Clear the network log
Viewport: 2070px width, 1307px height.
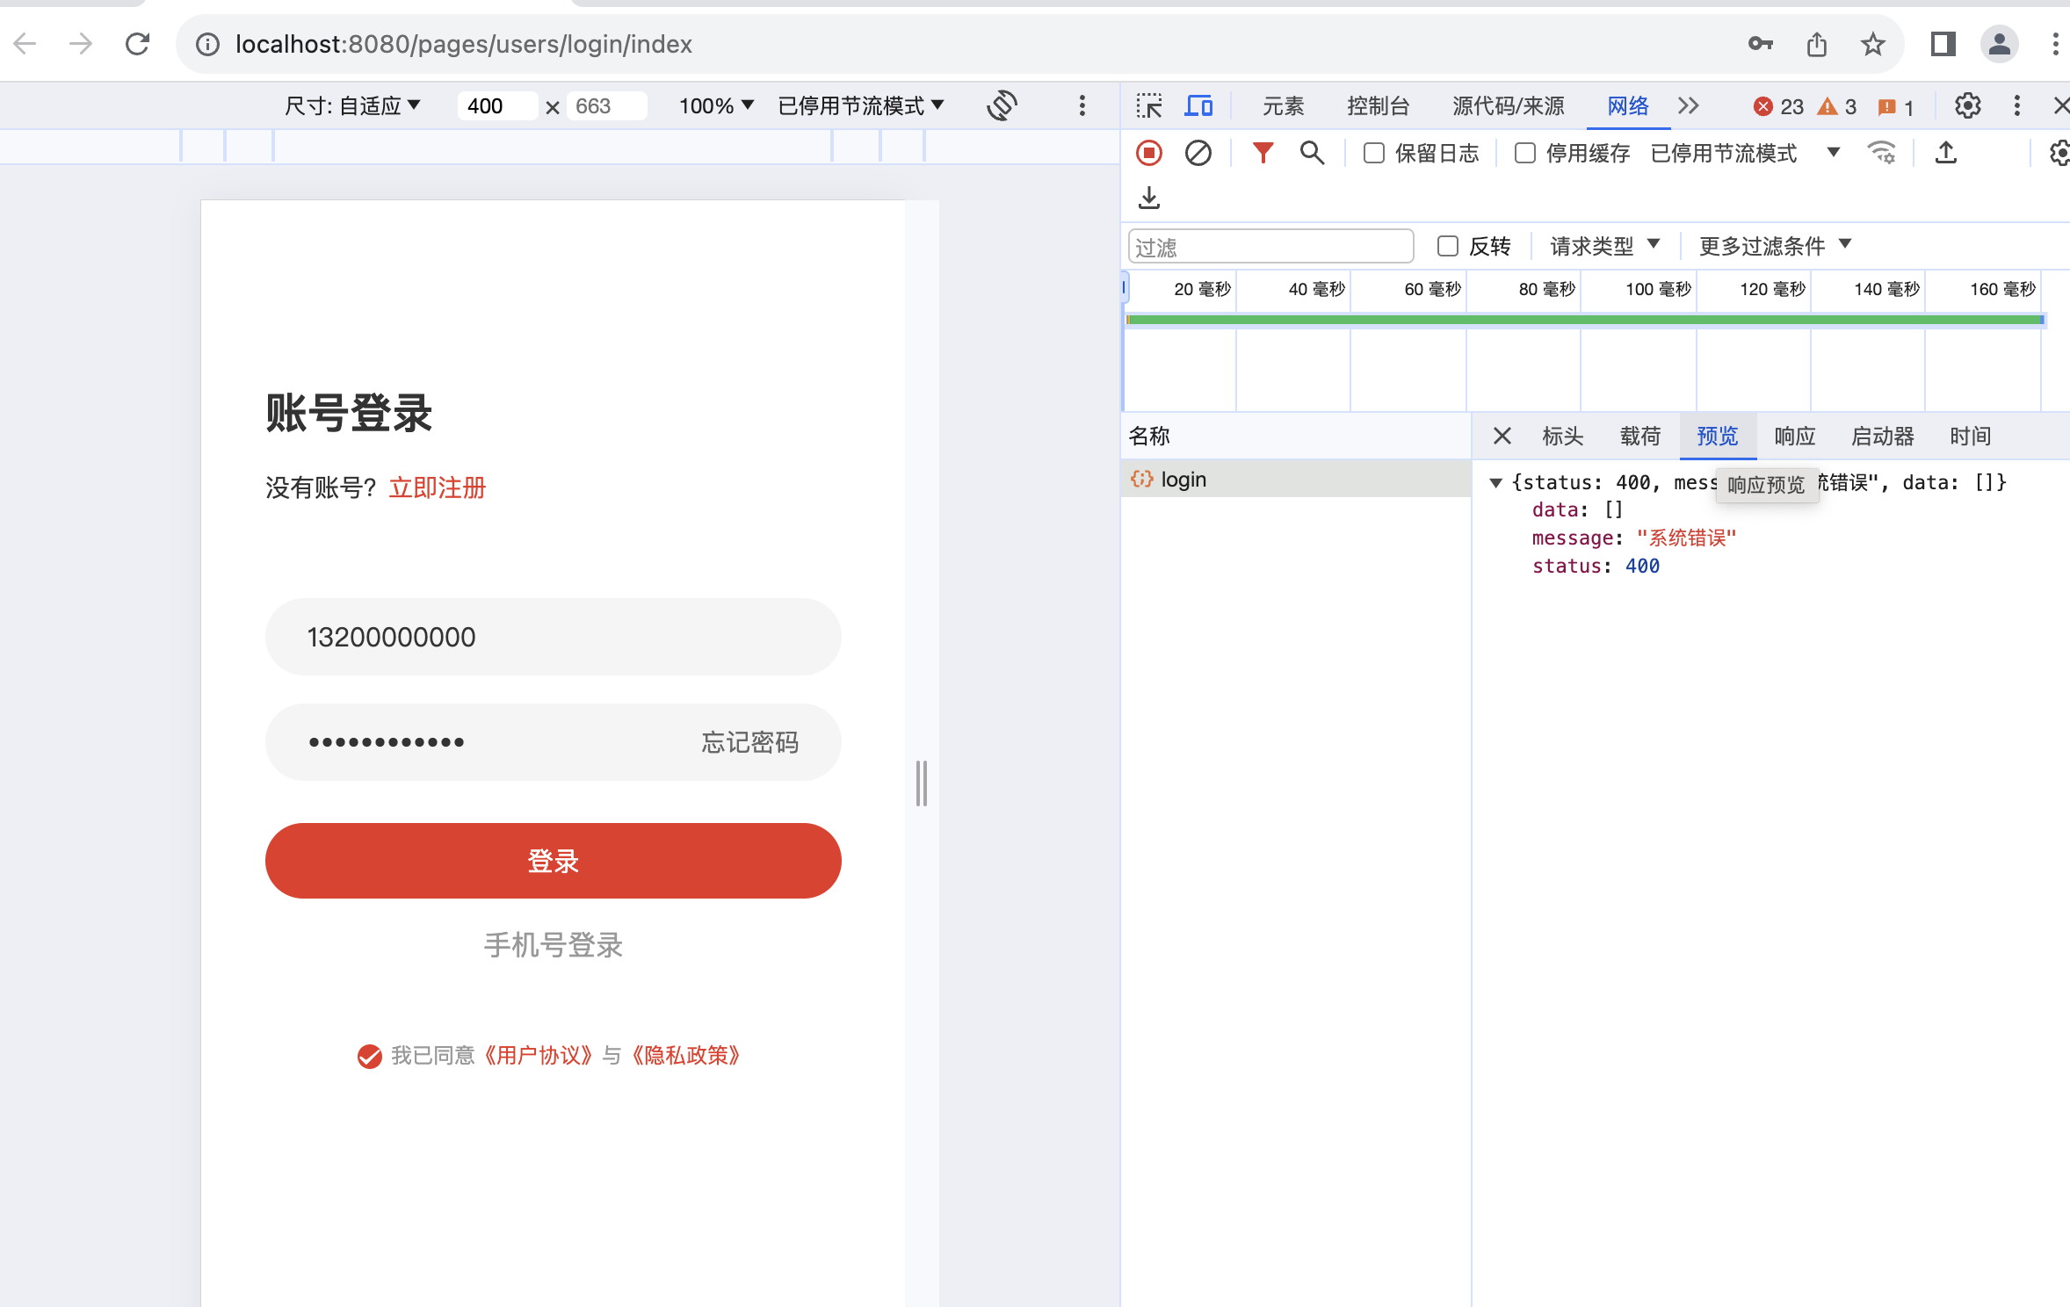pyautogui.click(x=1198, y=154)
